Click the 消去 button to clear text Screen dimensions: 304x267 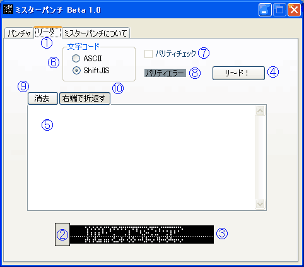coord(43,98)
